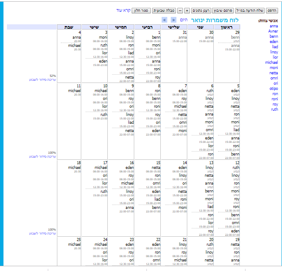Select otipo in the staff list
This screenshot has height=271, width=282.
point(274,89)
